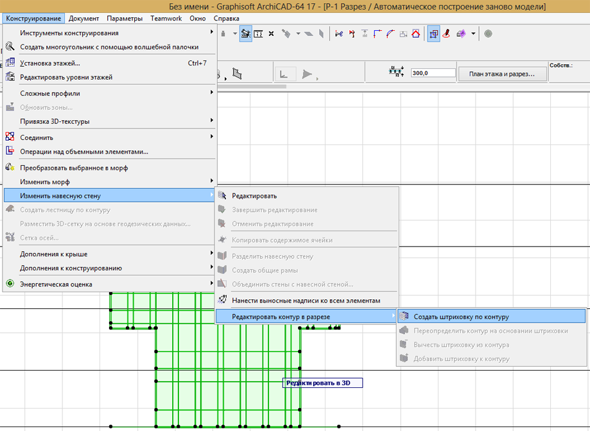
Task: Click the icon beside 'Создать штриховку по контуру'
Action: [404, 317]
